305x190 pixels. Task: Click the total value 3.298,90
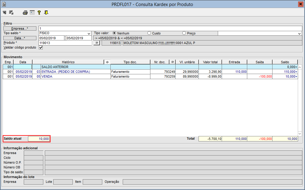(210, 72)
